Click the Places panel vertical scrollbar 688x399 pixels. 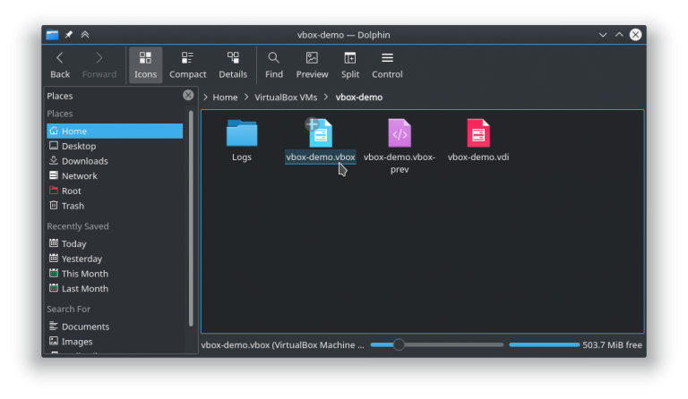tap(191, 215)
